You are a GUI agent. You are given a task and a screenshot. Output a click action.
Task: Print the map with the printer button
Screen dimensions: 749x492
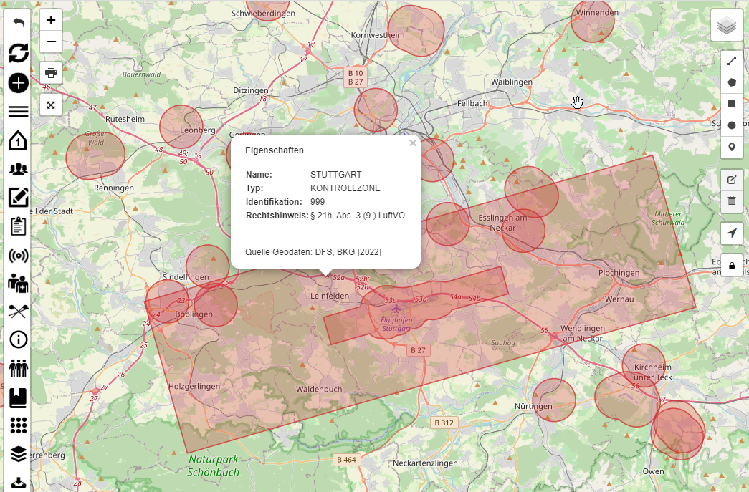51,73
